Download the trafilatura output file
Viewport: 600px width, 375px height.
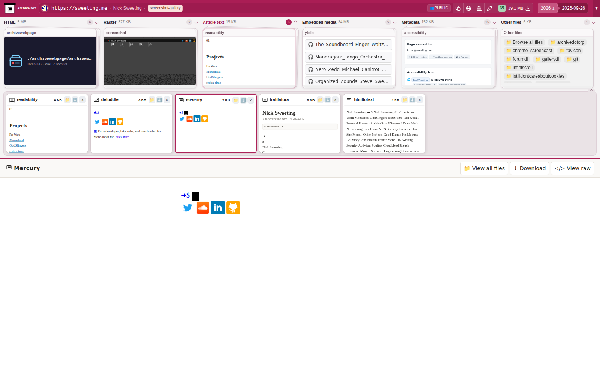(328, 100)
